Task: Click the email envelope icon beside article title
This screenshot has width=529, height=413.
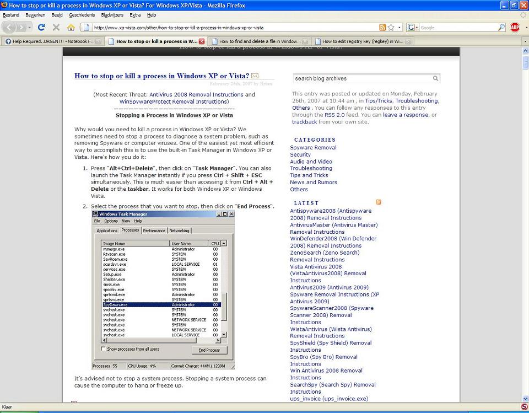Action: (255, 76)
